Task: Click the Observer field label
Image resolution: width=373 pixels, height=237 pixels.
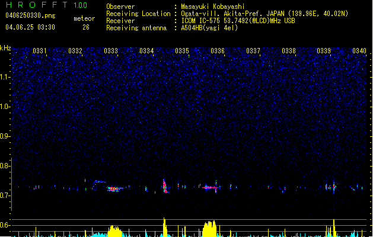Action: [x=120, y=7]
